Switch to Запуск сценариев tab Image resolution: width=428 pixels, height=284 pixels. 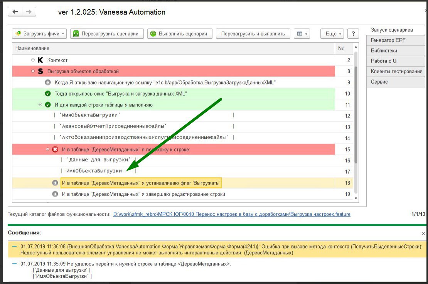[x=396, y=30]
